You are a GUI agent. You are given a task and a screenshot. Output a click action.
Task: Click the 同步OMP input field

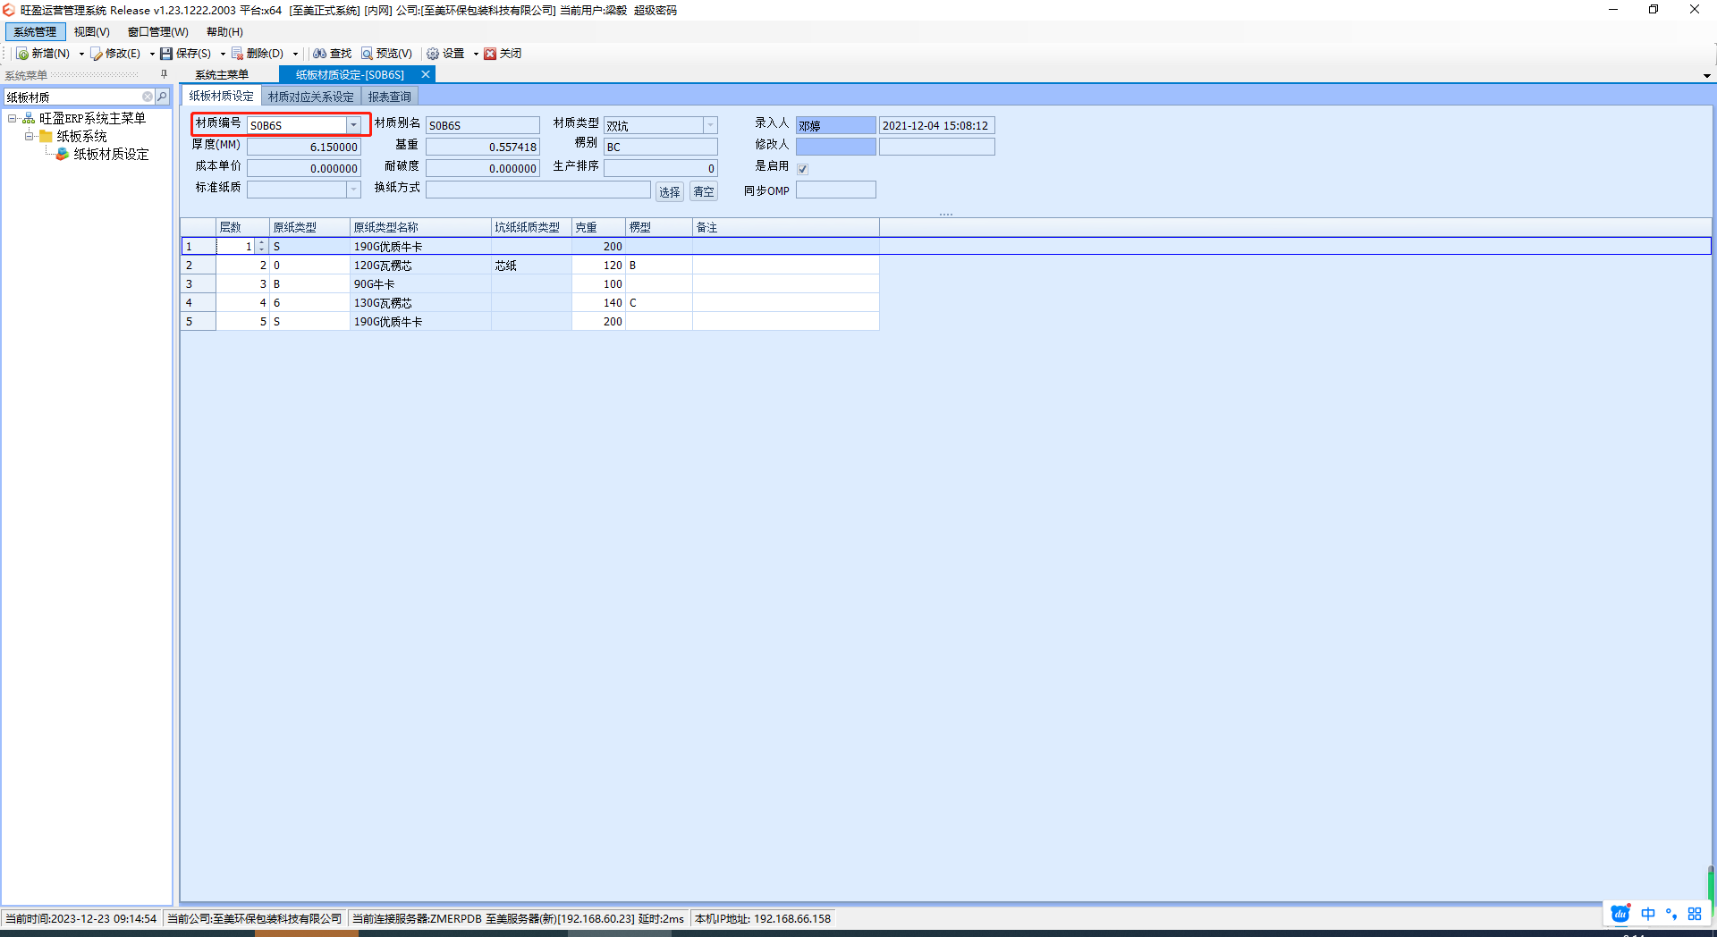coord(836,190)
